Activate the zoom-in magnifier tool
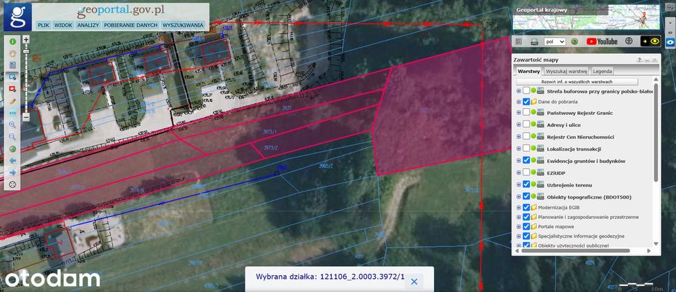 (x=12, y=124)
